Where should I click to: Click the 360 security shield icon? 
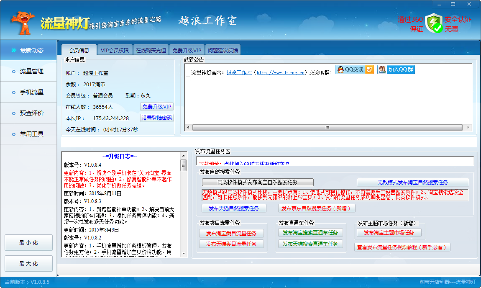pyautogui.click(x=434, y=23)
